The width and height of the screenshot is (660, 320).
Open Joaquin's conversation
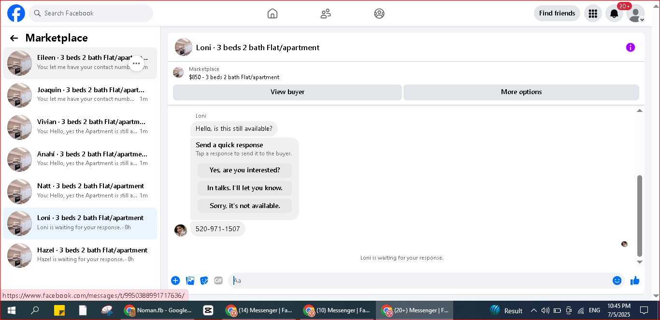click(80, 95)
